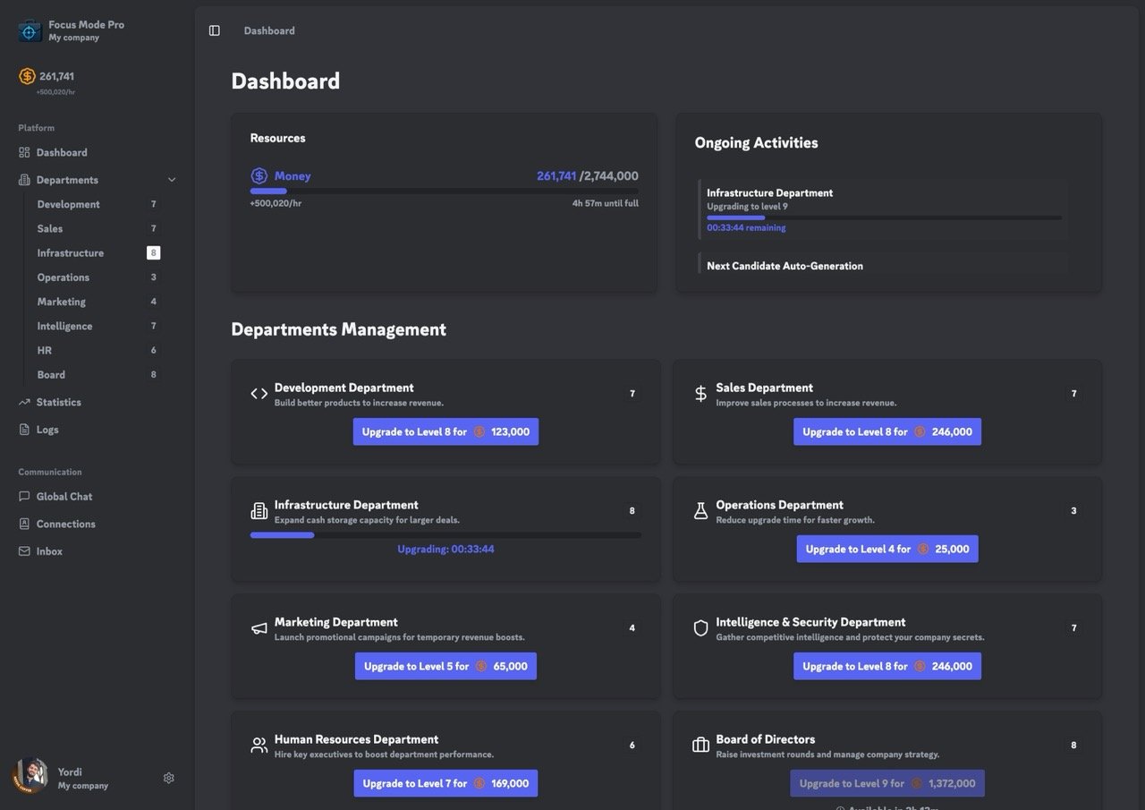Image resolution: width=1145 pixels, height=810 pixels.
Task: Expand the Infrastructure Department sidebar entry
Action: click(70, 252)
